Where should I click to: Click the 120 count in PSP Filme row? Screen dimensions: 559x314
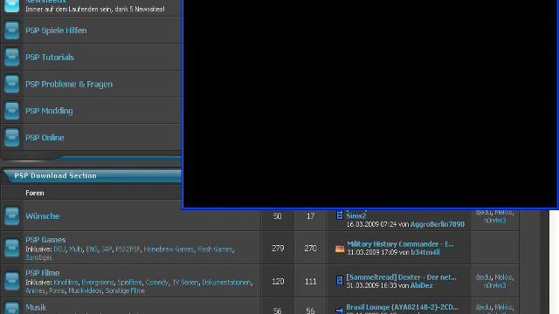[278, 281]
